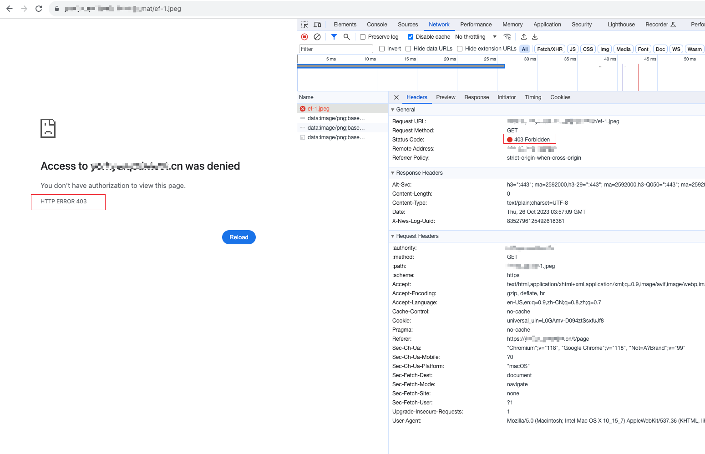Screen dimensions: 705x454
Task: Click the blue Reload button
Action: 239,237
